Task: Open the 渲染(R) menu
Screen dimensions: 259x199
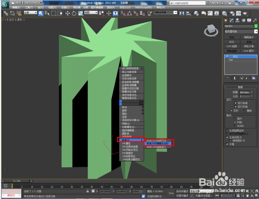Action: coord(111,7)
